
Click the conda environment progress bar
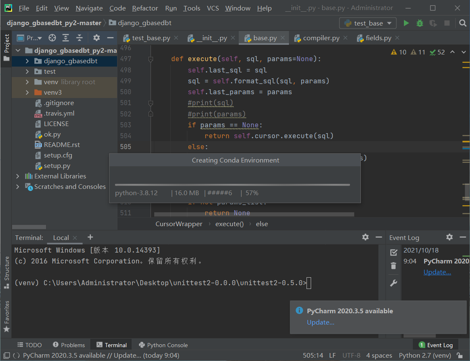[234, 184]
